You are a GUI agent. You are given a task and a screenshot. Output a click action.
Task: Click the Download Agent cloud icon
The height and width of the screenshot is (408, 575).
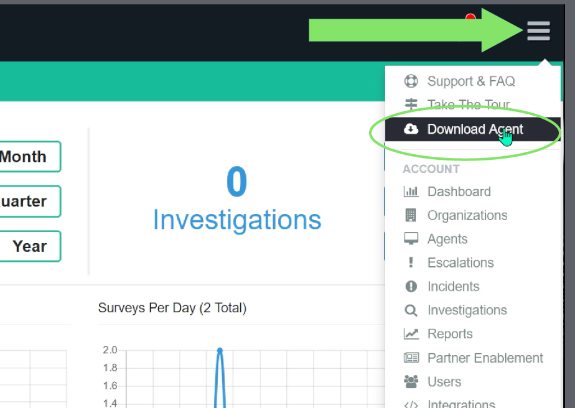click(411, 129)
